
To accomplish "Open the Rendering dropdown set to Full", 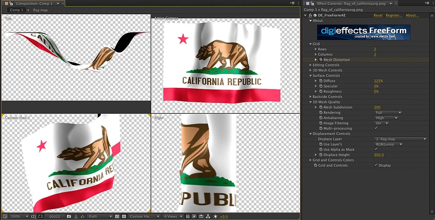I will click(388, 112).
